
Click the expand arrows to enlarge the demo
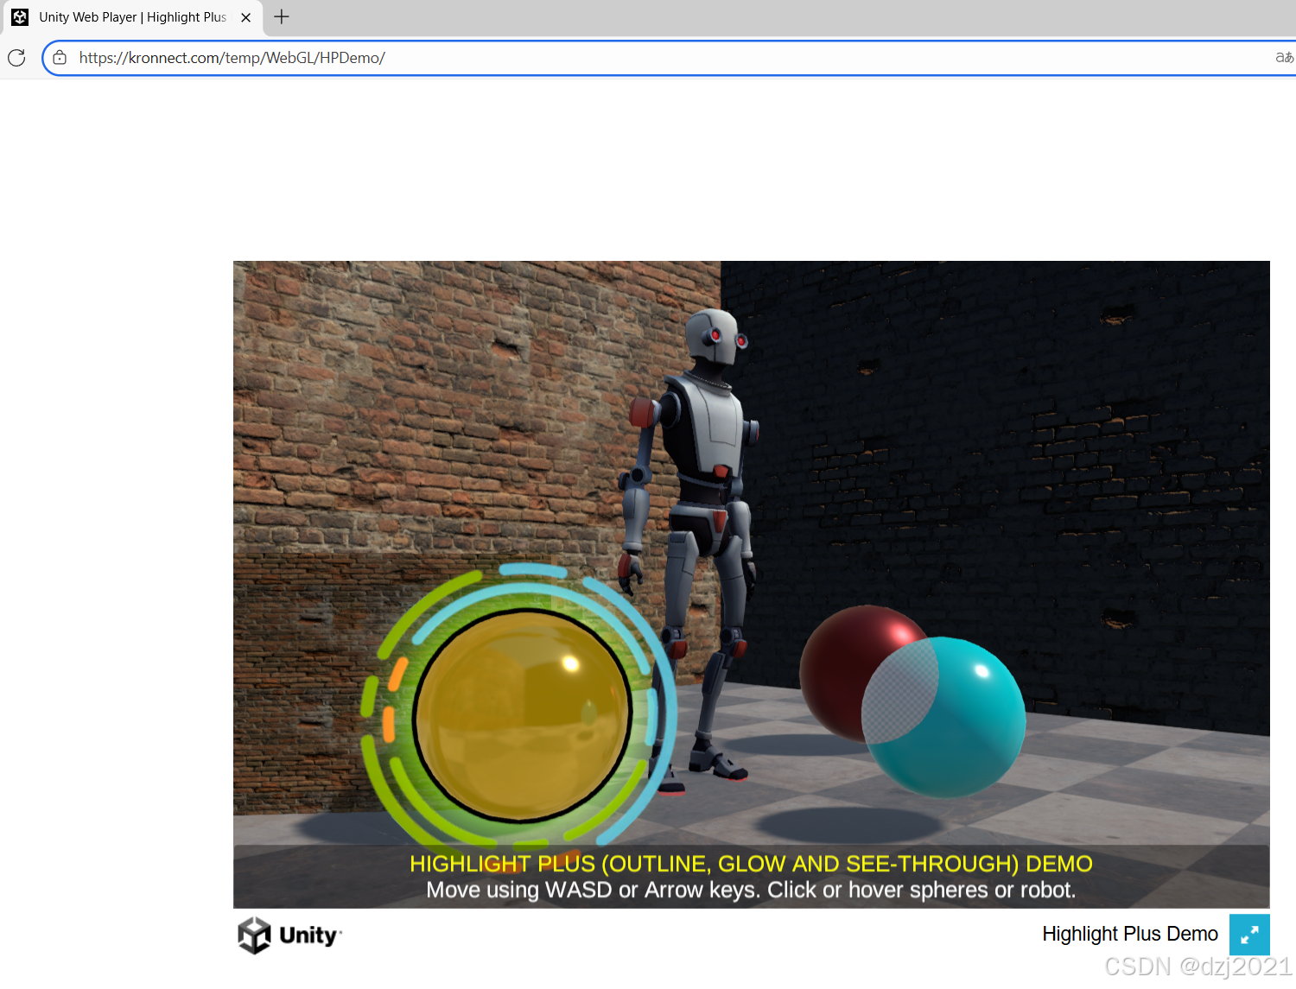coord(1249,935)
